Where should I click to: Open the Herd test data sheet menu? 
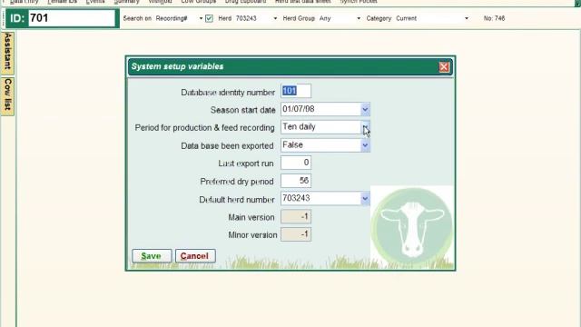coord(302,2)
